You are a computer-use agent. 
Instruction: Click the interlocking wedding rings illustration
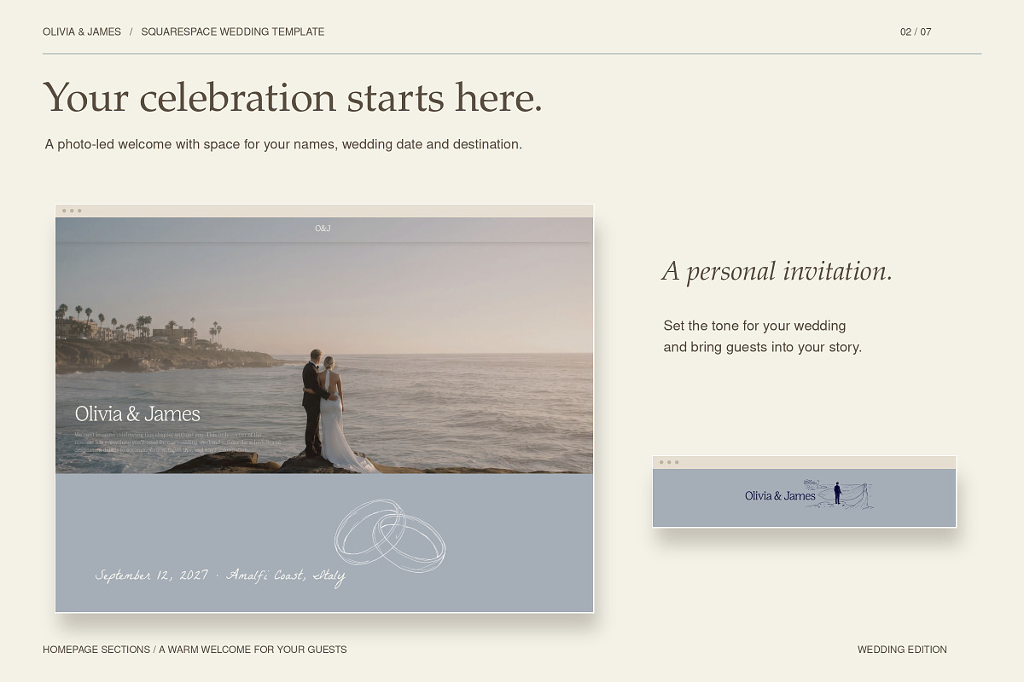390,534
